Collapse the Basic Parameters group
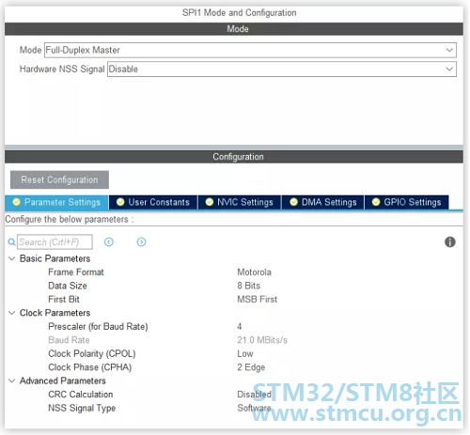Viewport: 470px width, 435px height. (12, 258)
